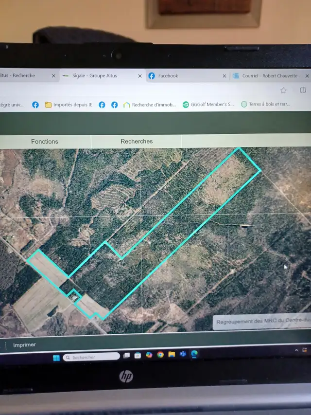
Task: Open File Explorer from the taskbar
Action: tap(172, 354)
